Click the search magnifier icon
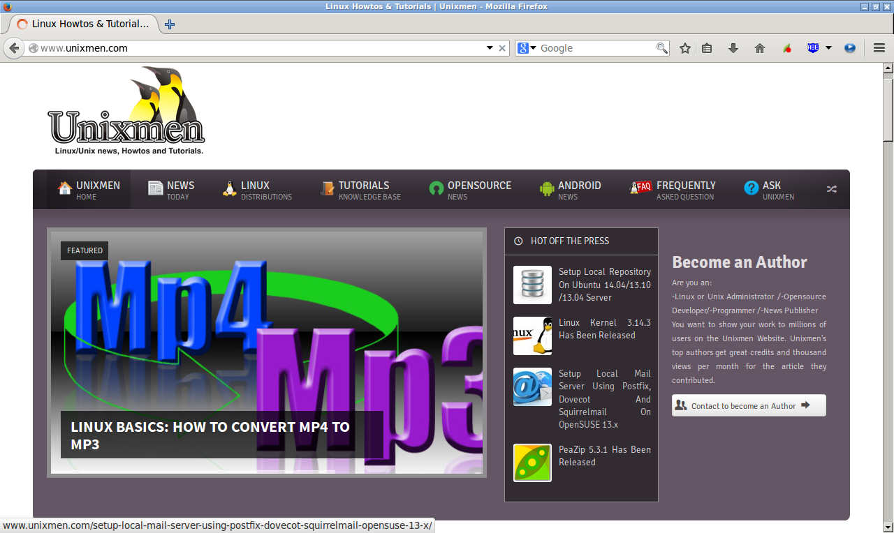This screenshot has width=894, height=533. pyautogui.click(x=661, y=48)
